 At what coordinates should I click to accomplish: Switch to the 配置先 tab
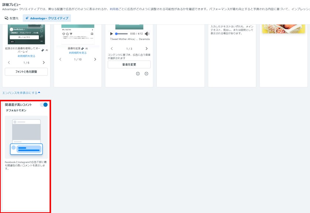(12, 18)
